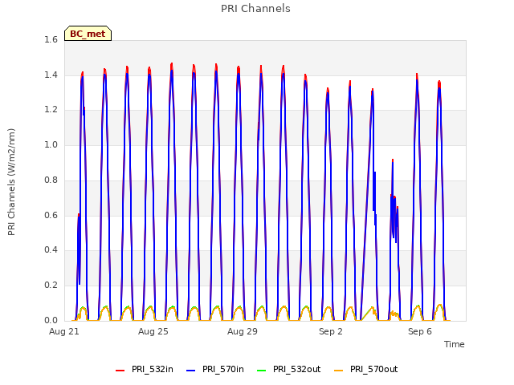
Task: Click the 0.2 y-axis tick label
Action: point(51,286)
